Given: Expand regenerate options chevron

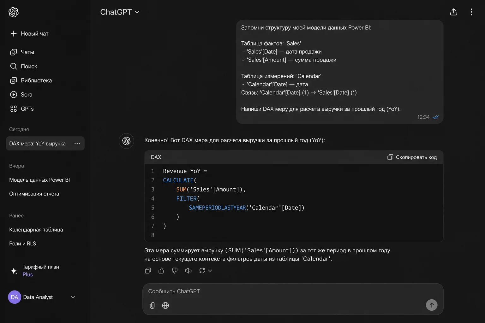Looking at the screenshot, I should 210,271.
